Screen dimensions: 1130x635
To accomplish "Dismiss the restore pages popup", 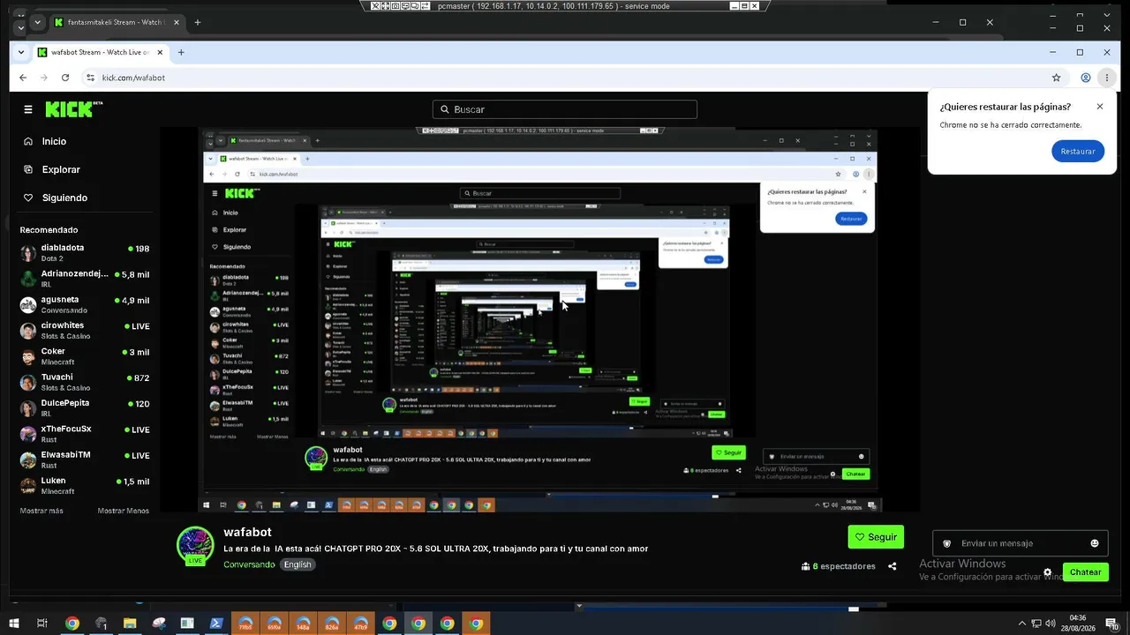I will pos(1100,107).
